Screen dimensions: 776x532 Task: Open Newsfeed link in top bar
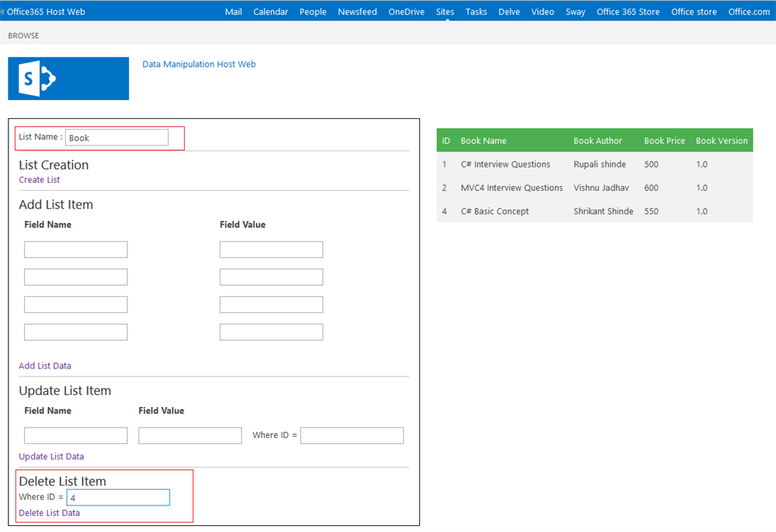coord(357,11)
